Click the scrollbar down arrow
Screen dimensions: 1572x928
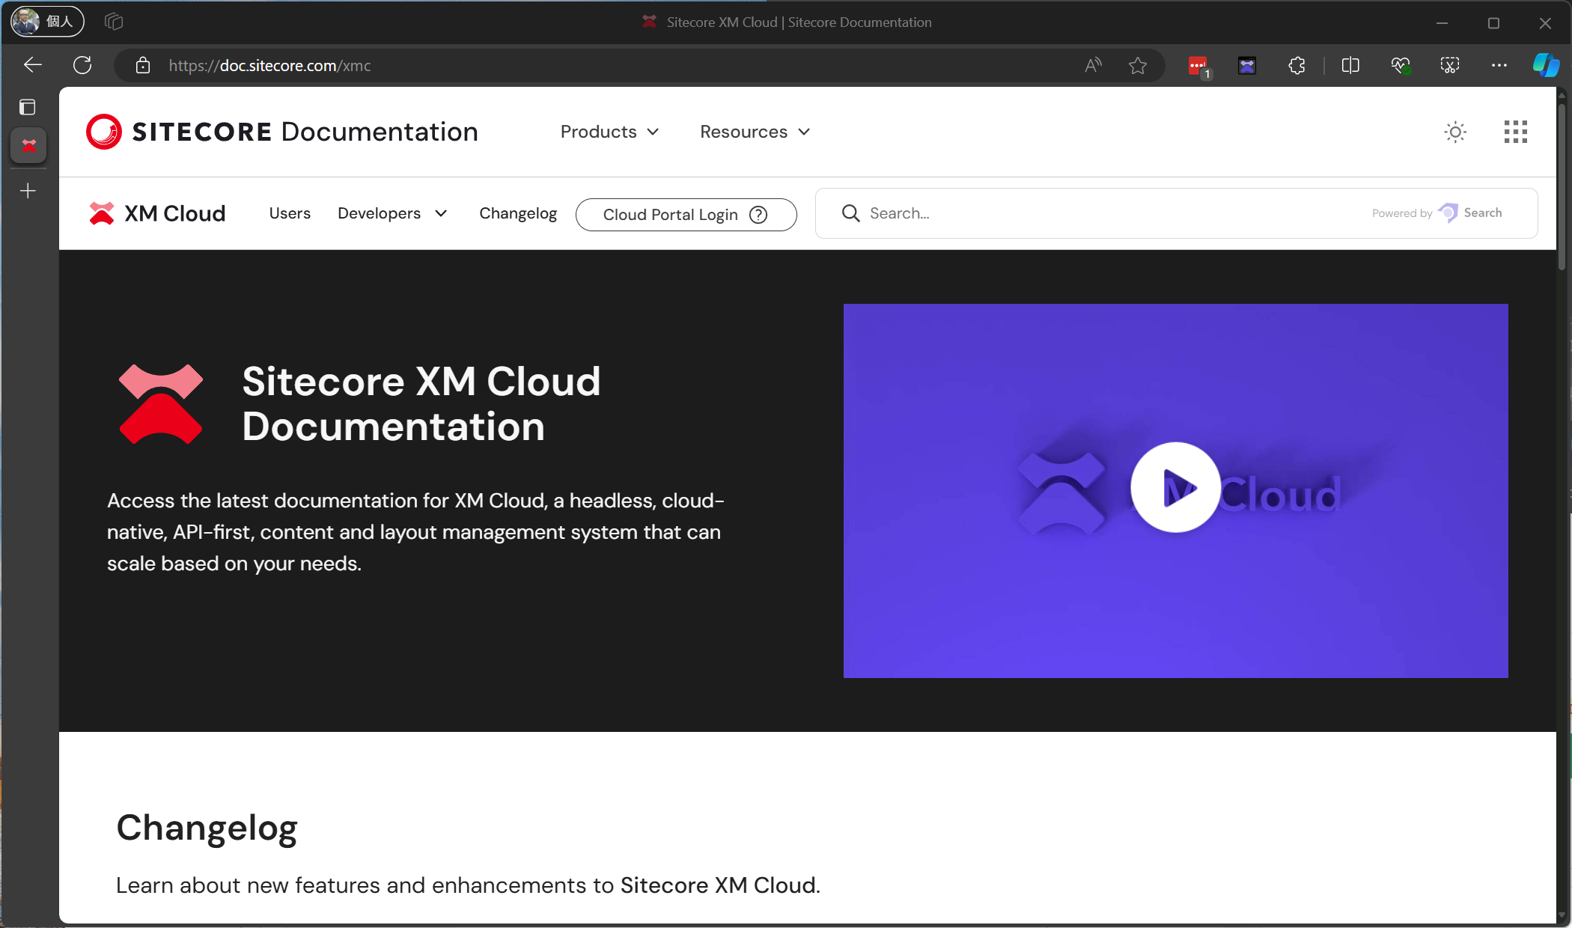(x=1562, y=916)
